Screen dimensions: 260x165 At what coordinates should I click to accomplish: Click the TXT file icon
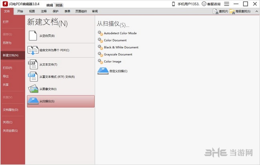[33, 64]
